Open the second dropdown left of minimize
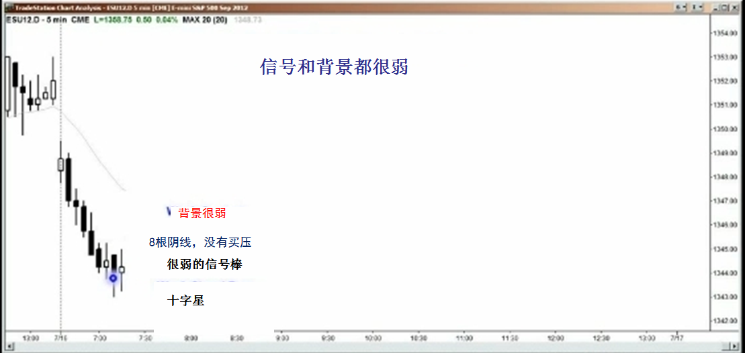Screen dimensions: 745x353 (698, 7)
